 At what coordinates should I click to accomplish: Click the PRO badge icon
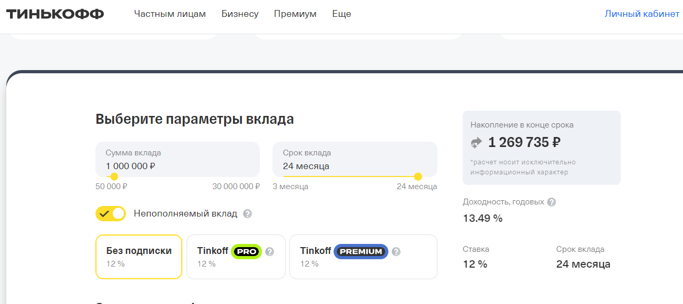pyautogui.click(x=247, y=252)
